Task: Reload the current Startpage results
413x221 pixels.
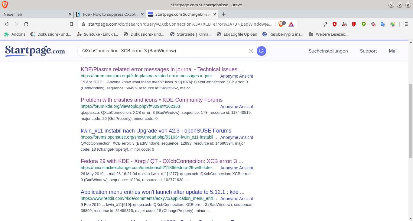Action: [26, 24]
